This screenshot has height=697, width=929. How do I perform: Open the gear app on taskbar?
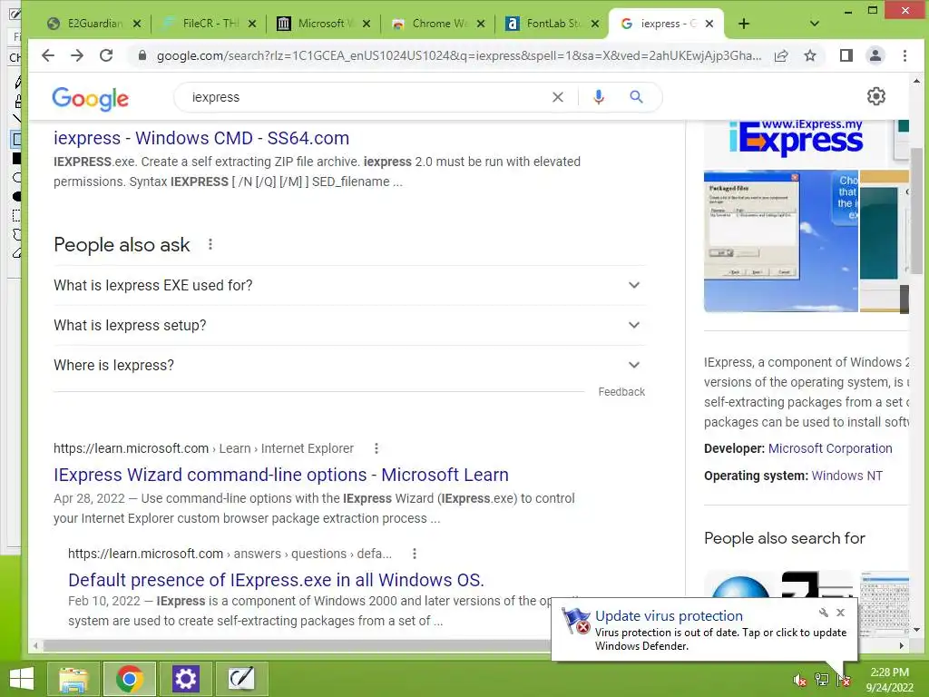coord(185,679)
